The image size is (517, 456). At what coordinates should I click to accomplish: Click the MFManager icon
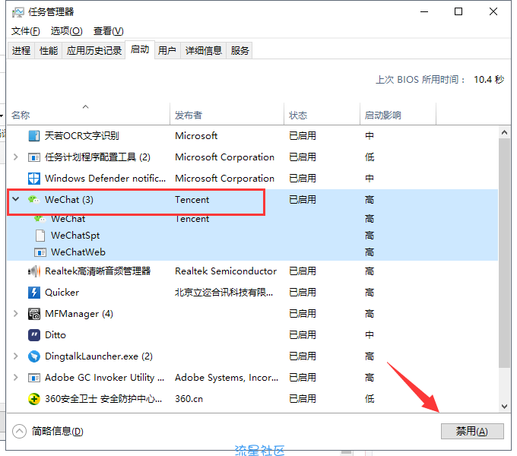coord(34,314)
